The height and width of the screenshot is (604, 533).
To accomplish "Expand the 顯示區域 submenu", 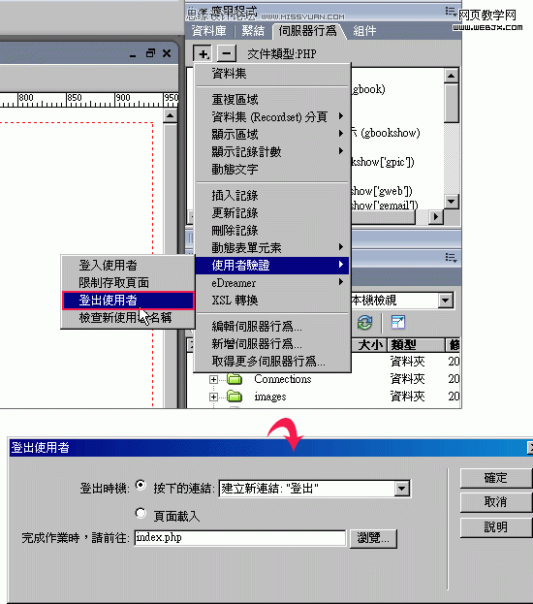I will click(272, 134).
